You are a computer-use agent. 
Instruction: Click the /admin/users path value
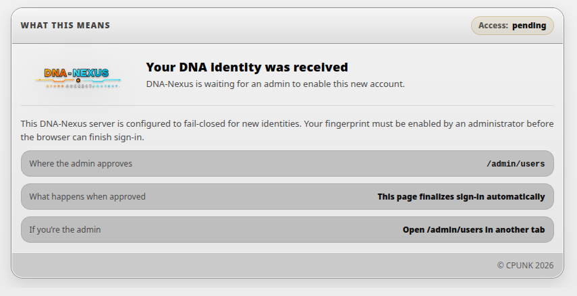516,164
